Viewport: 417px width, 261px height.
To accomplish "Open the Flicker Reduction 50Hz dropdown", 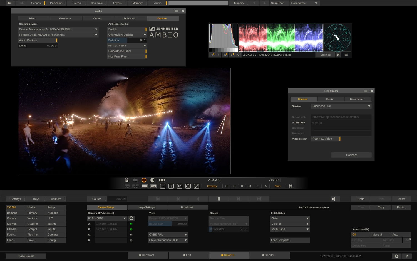I will pyautogui.click(x=168, y=240).
